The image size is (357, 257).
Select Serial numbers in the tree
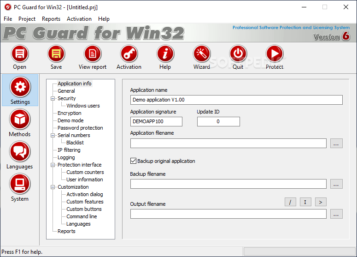coord(74,135)
